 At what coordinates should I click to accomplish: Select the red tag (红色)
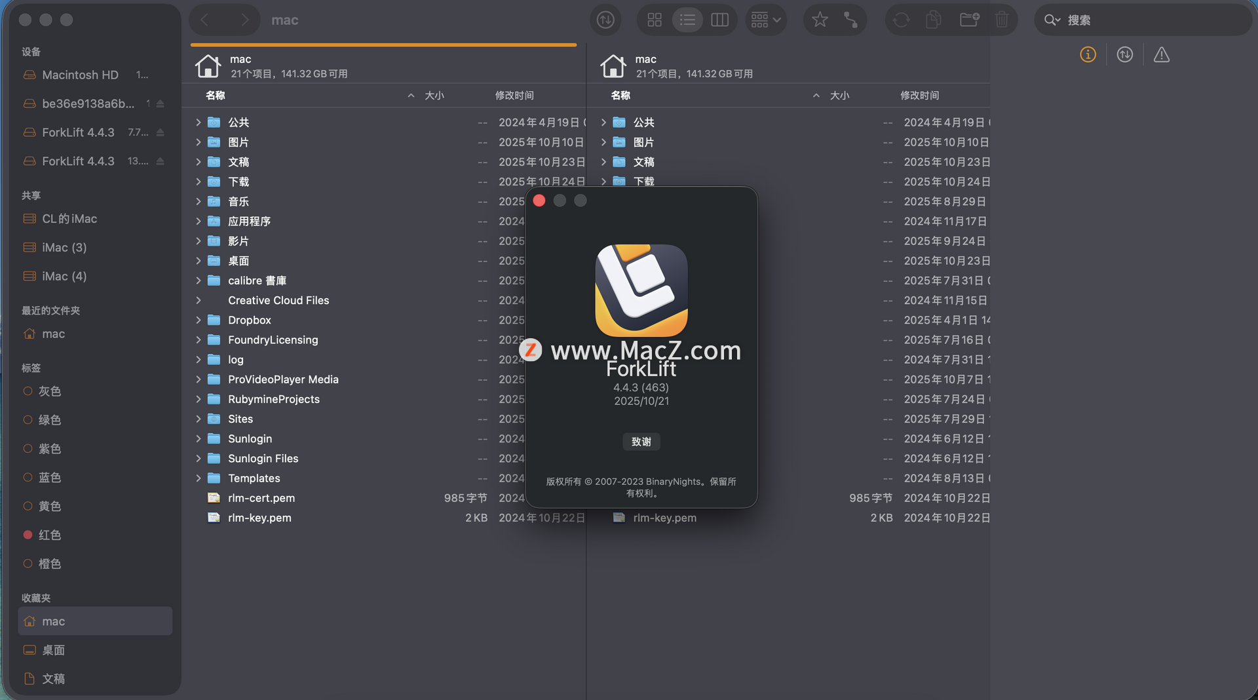[50, 535]
